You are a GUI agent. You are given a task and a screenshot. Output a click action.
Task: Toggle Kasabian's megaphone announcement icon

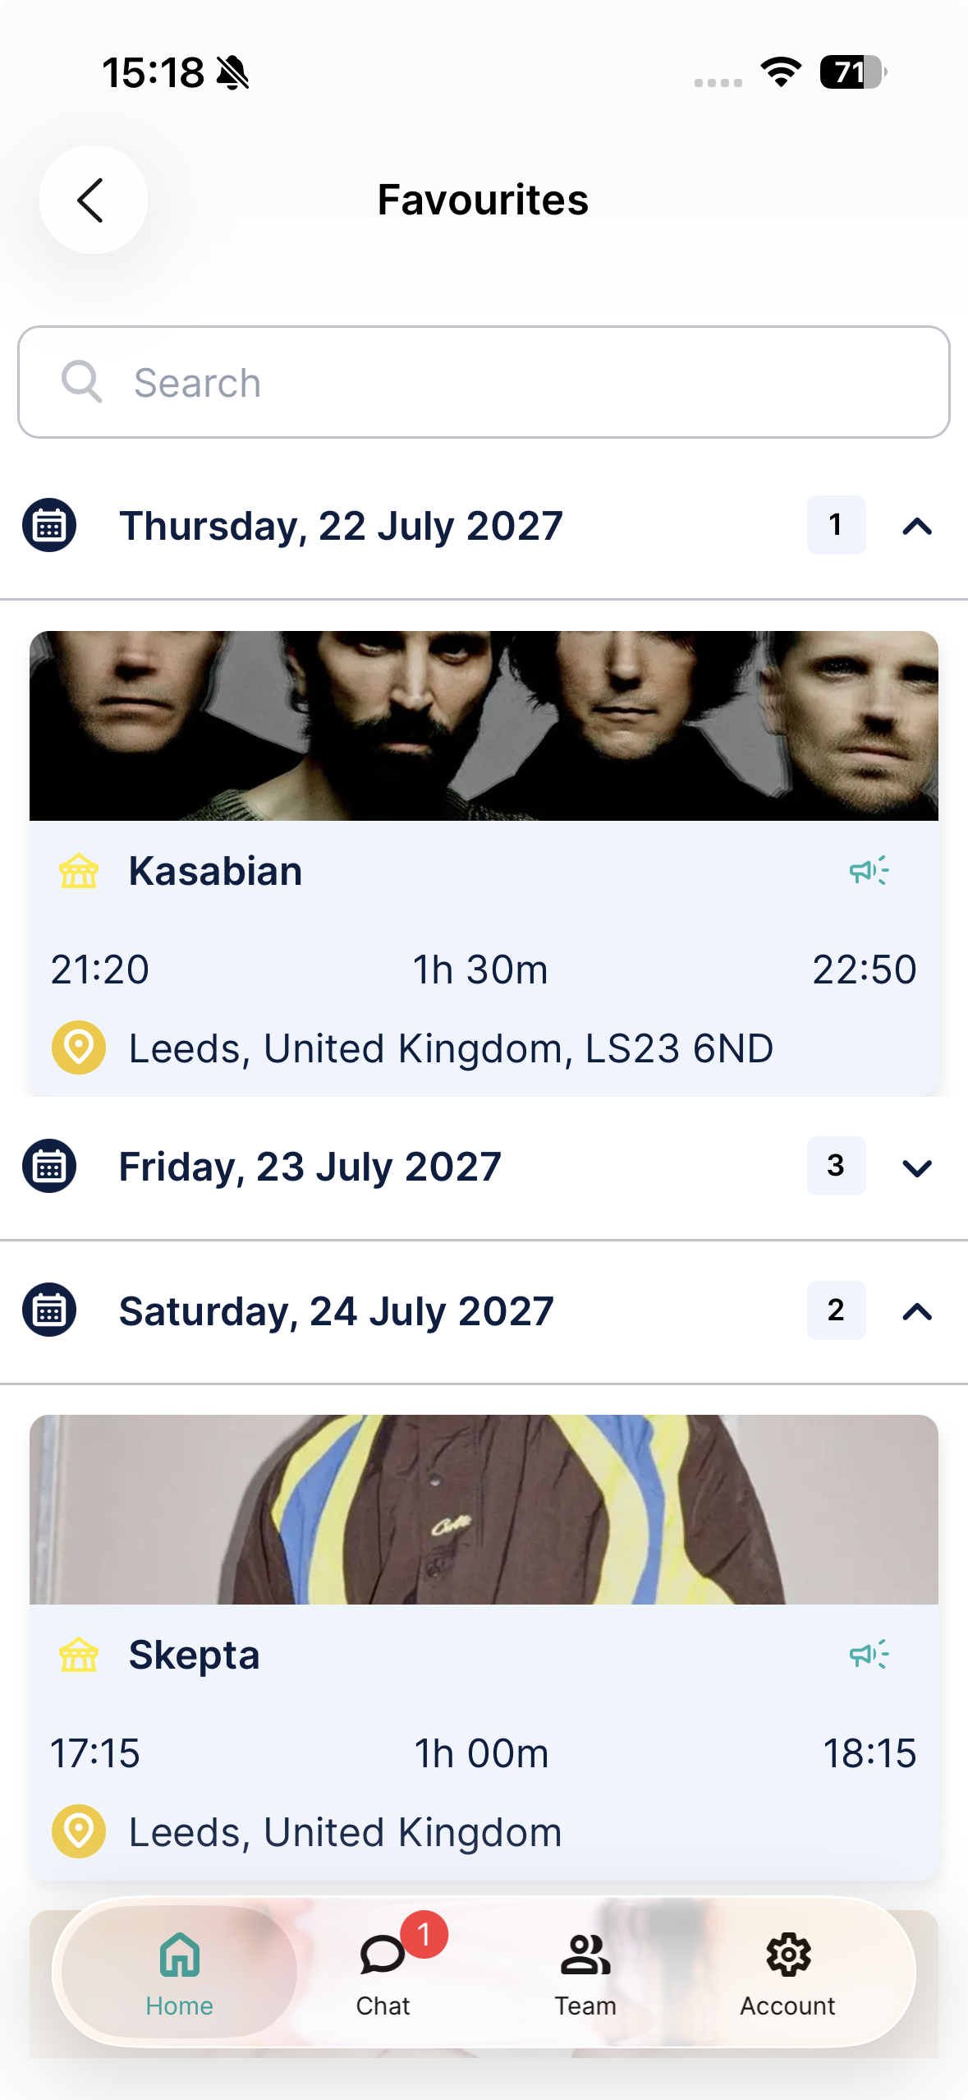pos(869,871)
